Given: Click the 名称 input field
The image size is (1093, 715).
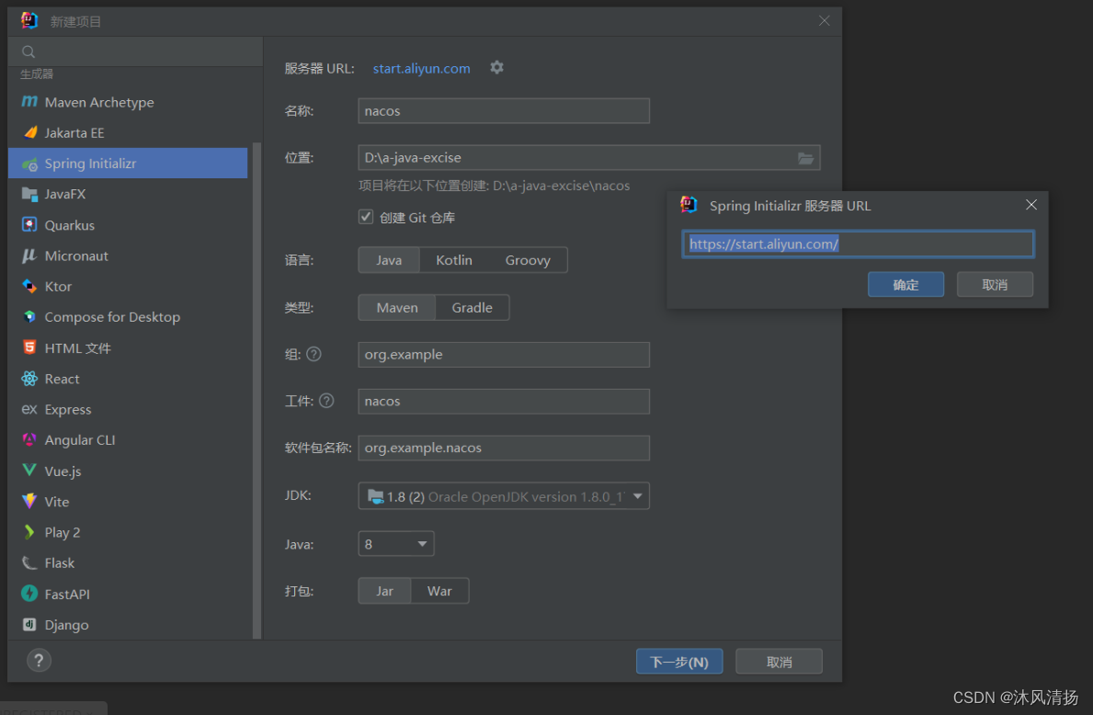Looking at the screenshot, I should 504,111.
